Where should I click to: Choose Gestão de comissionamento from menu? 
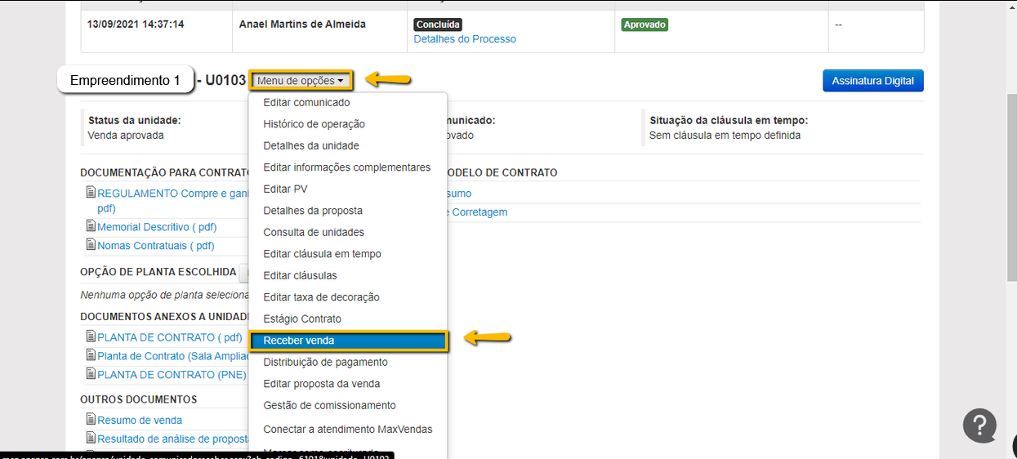(x=329, y=405)
